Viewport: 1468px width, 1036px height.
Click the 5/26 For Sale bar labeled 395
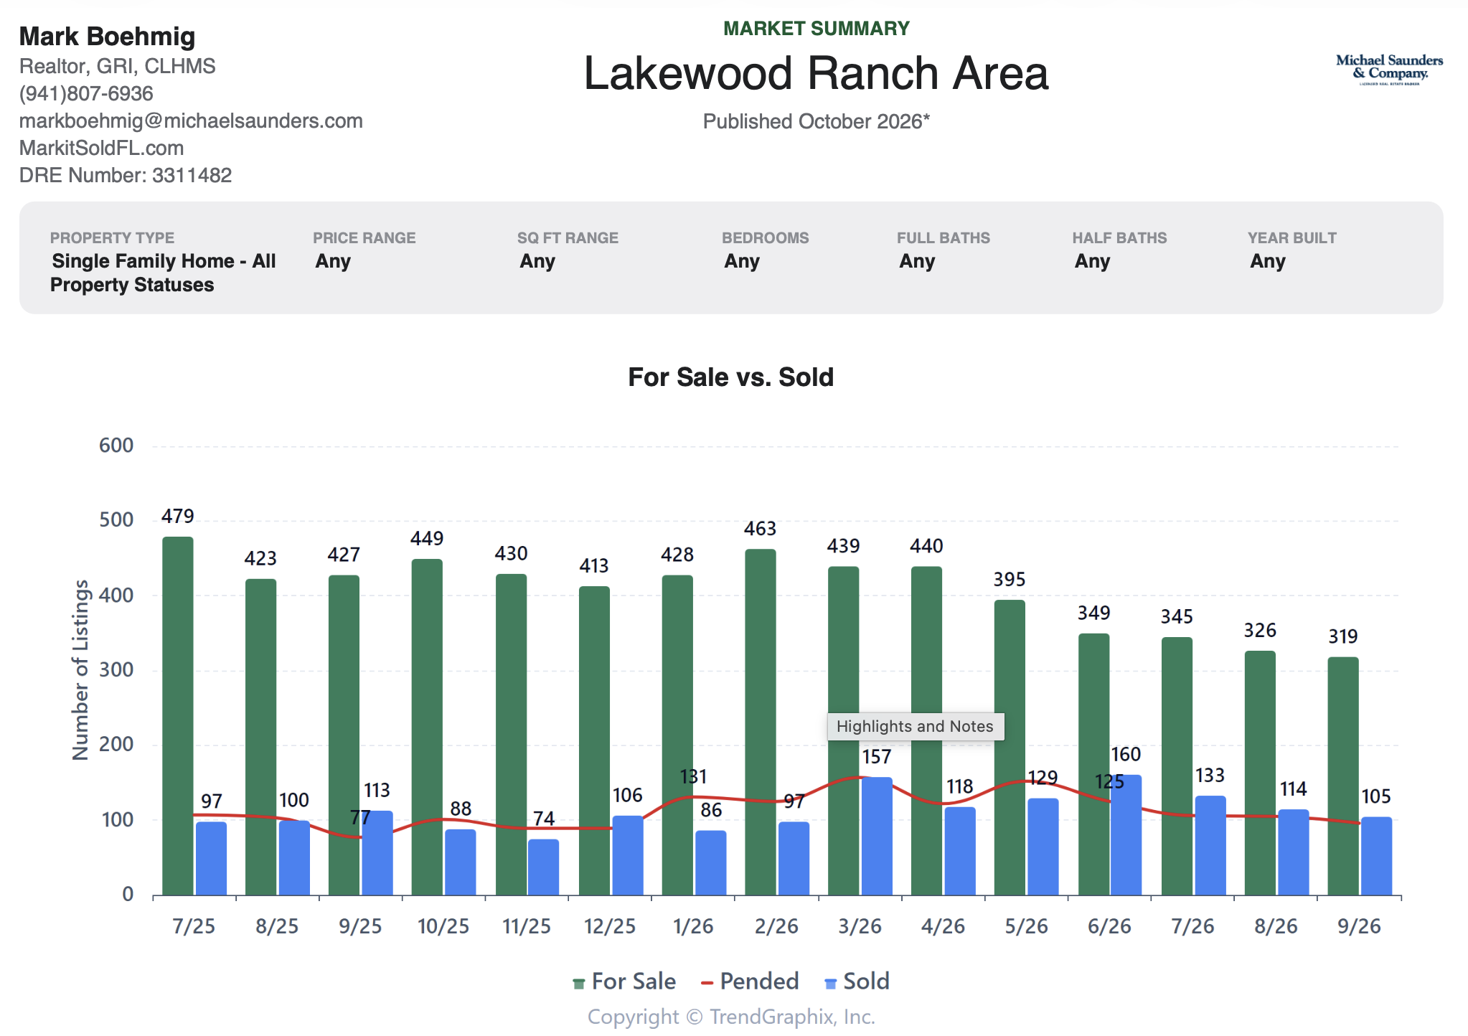click(1010, 748)
